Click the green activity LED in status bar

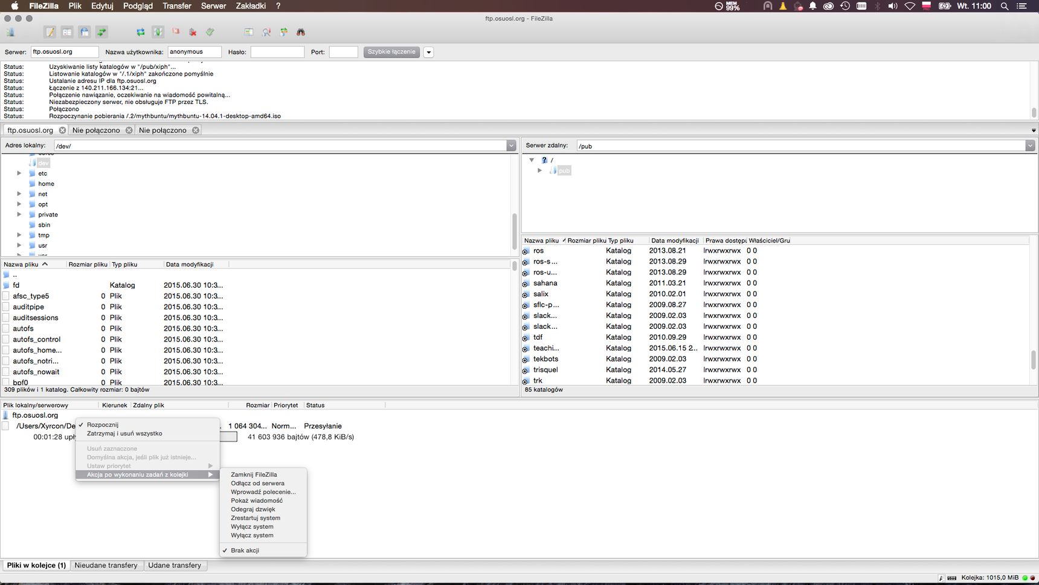1025,578
